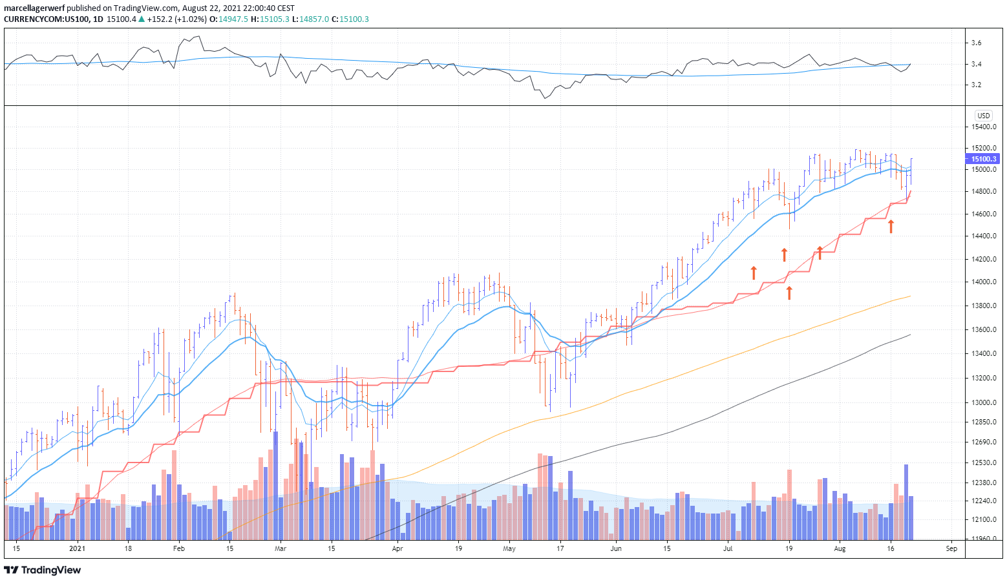Click the 13200.0 price axis label
The width and height of the screenshot is (1007, 582).
click(x=983, y=378)
